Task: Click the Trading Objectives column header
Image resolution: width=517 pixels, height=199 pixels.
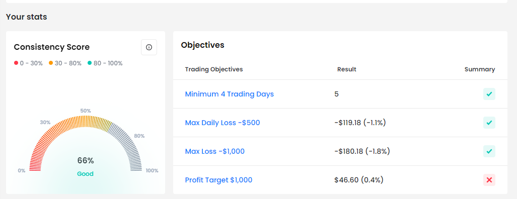Action: pyautogui.click(x=214, y=69)
